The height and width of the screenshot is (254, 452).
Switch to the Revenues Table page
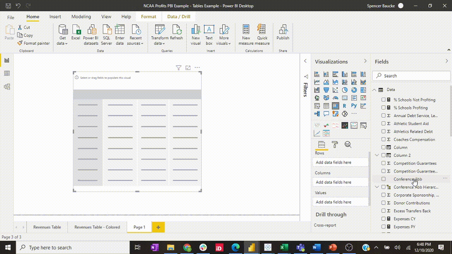47,227
